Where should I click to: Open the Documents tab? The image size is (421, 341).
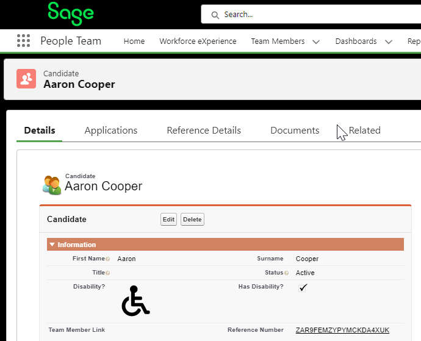pyautogui.click(x=295, y=131)
